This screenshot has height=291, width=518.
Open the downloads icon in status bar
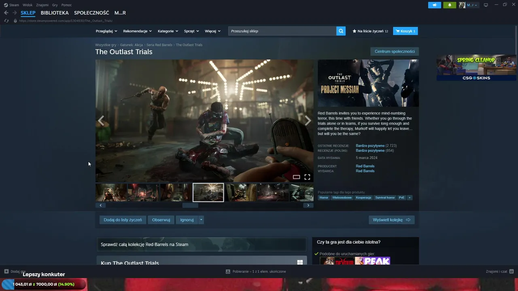click(x=228, y=271)
